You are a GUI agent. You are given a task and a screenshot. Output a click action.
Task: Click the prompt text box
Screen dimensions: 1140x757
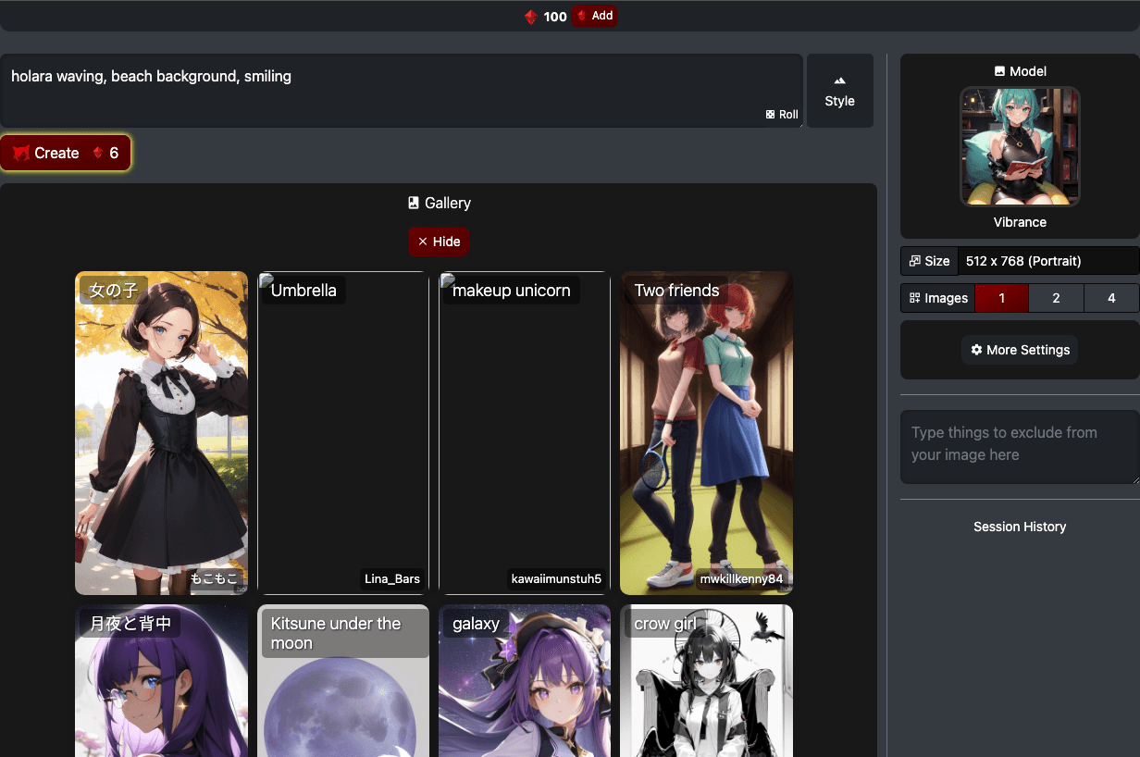401,91
